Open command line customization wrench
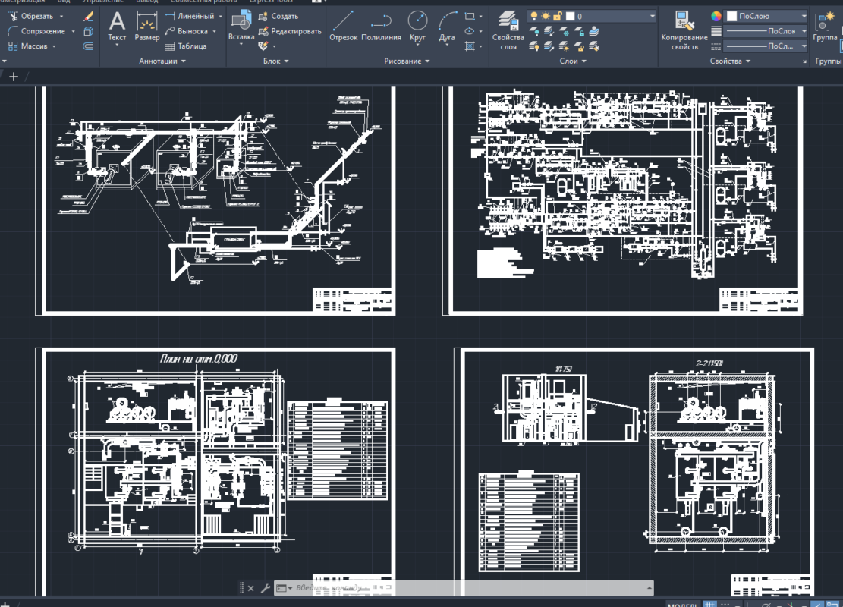843x607 pixels. pos(265,588)
